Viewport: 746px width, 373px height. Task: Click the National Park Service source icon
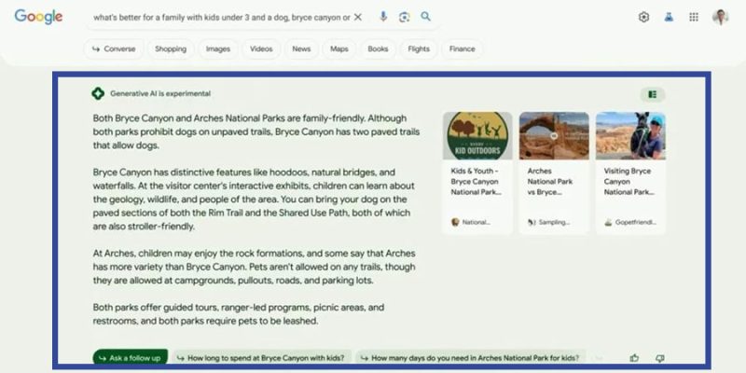(455, 222)
